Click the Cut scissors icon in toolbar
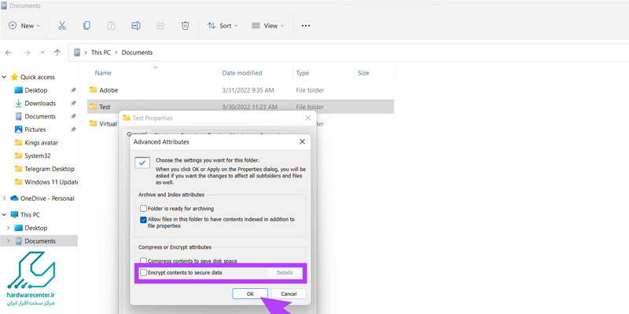This screenshot has height=314, width=629. coord(62,25)
